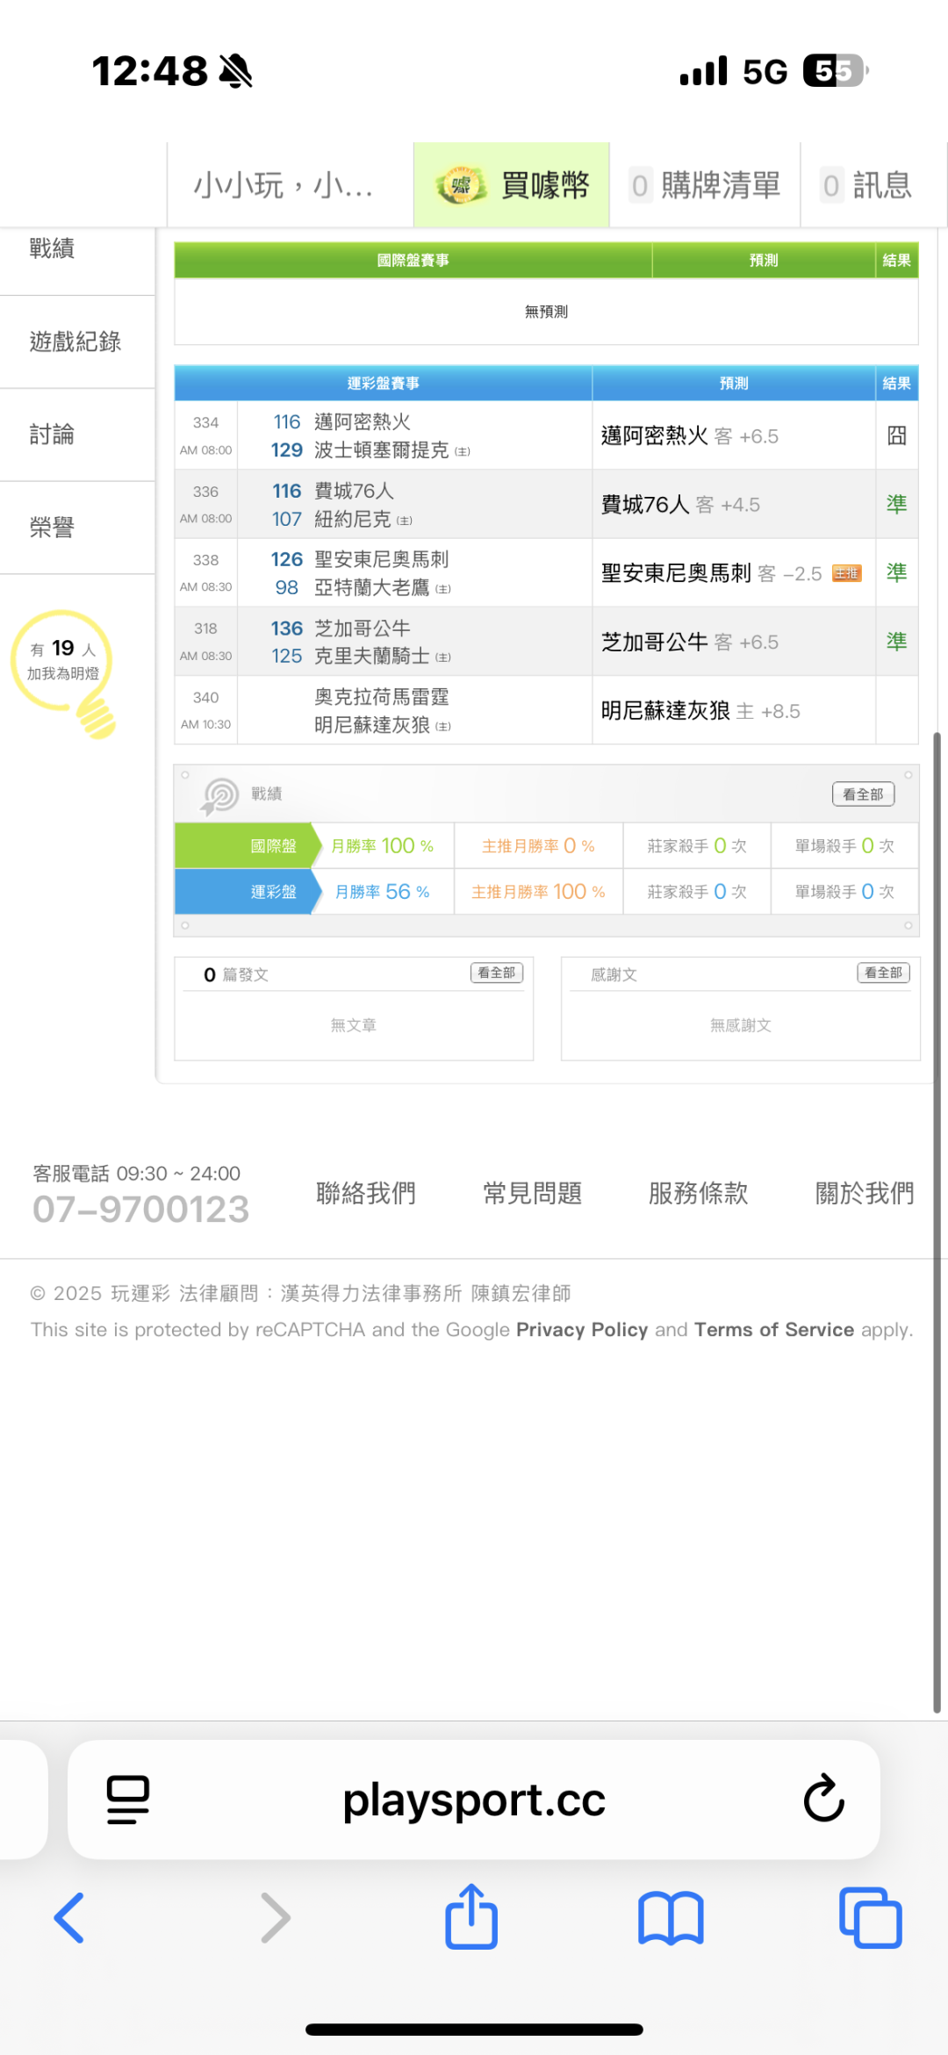
Task: Show all open Safari tabs
Action: pyautogui.click(x=870, y=1917)
